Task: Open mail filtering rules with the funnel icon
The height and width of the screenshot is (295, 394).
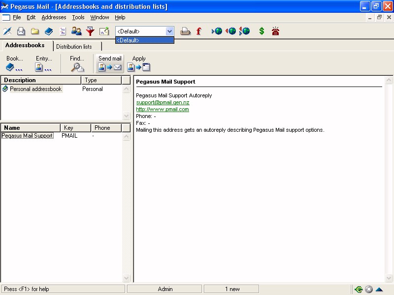Action: pyautogui.click(x=90, y=31)
